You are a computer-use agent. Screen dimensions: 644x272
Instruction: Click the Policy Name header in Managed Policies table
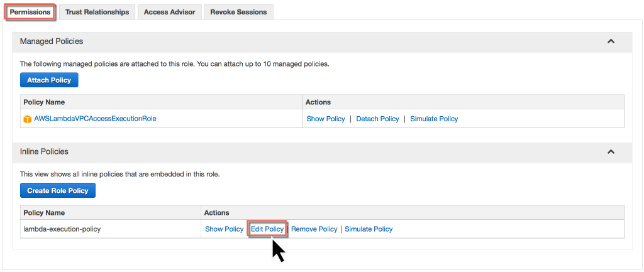(x=44, y=102)
